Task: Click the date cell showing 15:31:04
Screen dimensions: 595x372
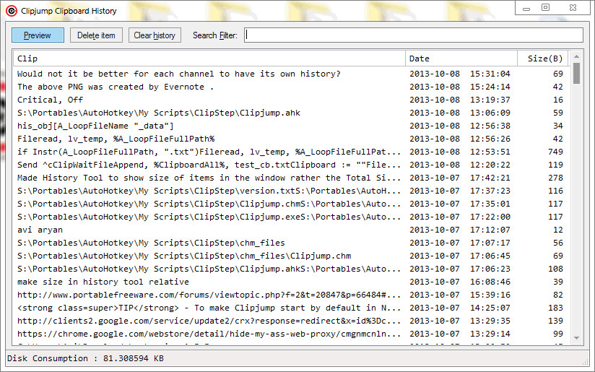Action: tap(460, 74)
